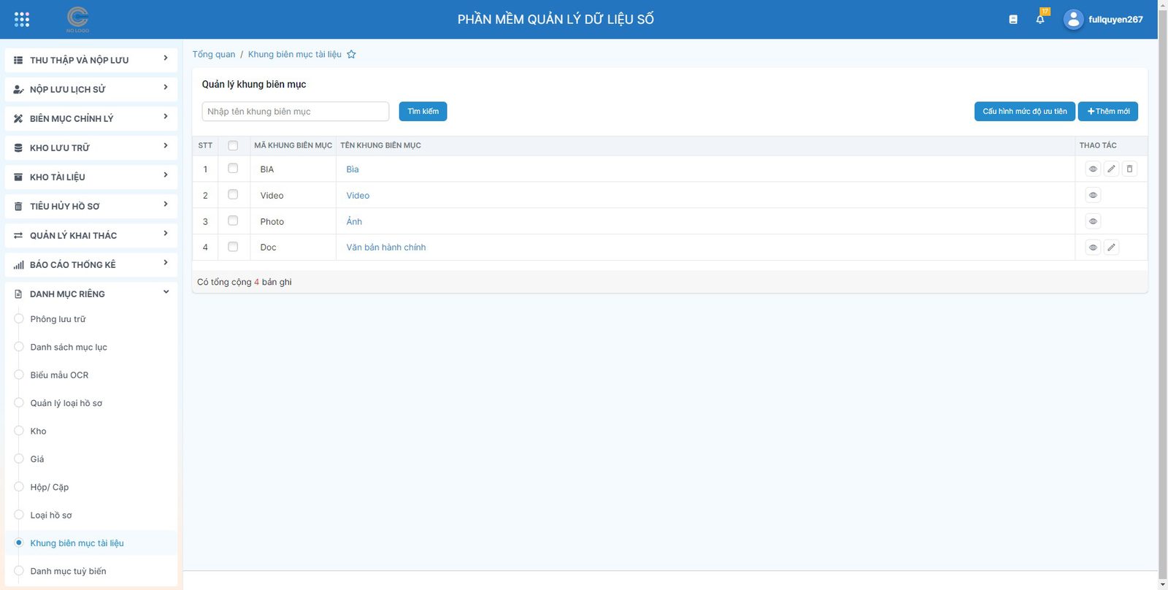Star the Khung biên mục tài liệu page
This screenshot has width=1168, height=590.
click(351, 54)
